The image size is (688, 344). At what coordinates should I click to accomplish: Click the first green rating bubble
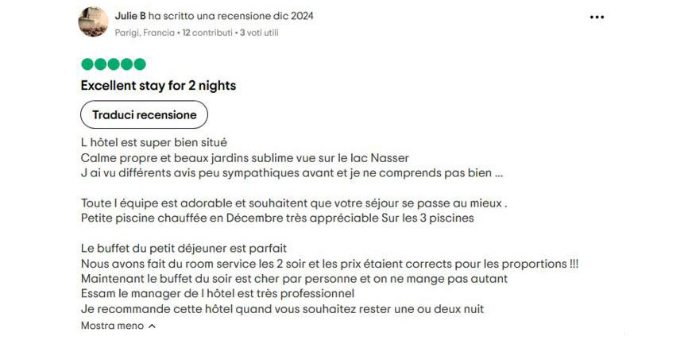(87, 64)
